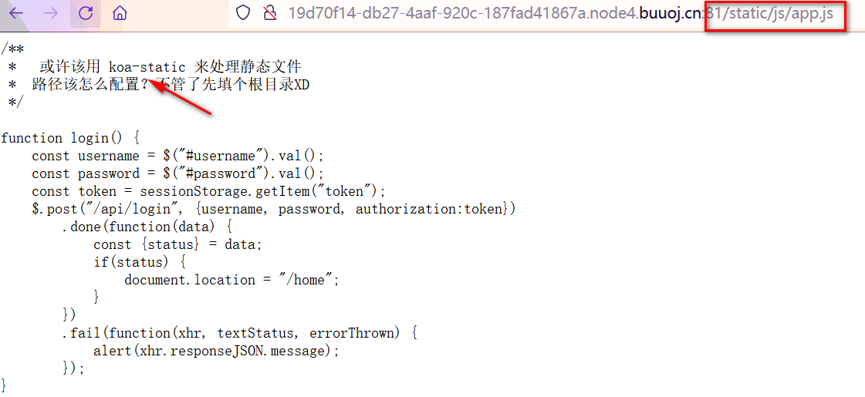Go back to the previous page
The height and width of the screenshot is (397, 865).
(x=16, y=13)
